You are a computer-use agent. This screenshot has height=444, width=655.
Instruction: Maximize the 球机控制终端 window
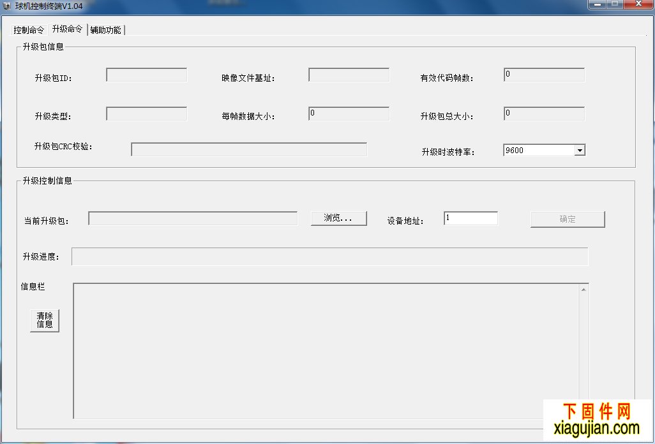(615, 4)
